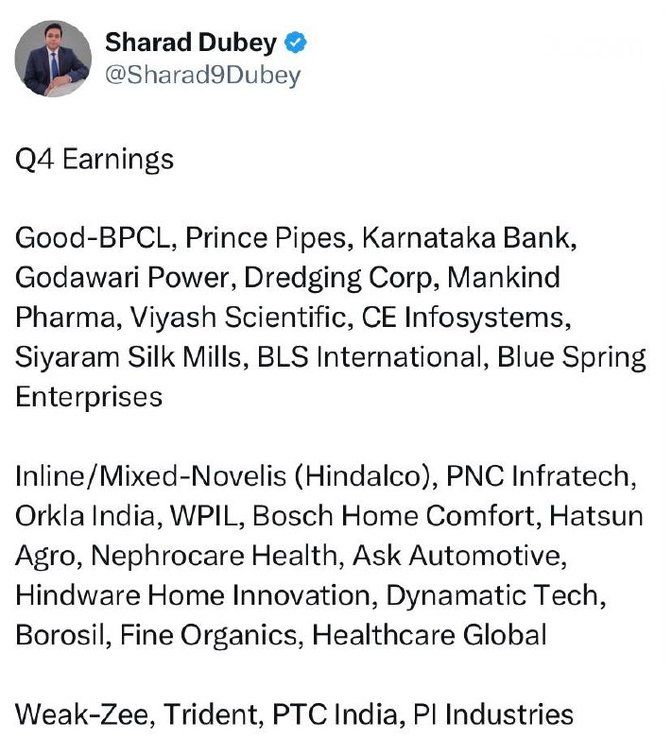Open the Sharad Dubey display name link
The image size is (672, 756).
coord(191,43)
